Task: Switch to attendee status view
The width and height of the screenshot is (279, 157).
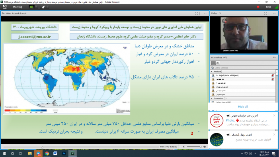Action: click(218, 63)
